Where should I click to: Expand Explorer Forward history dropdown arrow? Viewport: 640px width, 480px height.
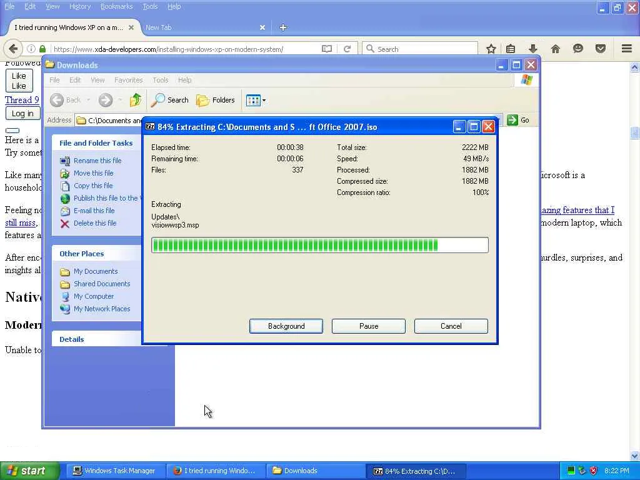[x=120, y=100]
